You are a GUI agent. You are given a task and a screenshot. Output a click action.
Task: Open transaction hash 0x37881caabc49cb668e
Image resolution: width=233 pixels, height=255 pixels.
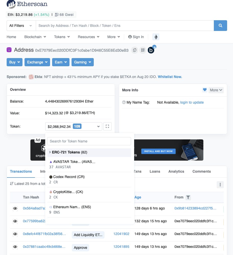coord(44,247)
